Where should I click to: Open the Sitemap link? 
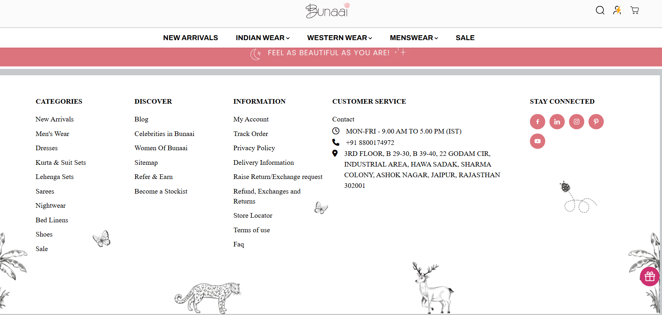[x=146, y=163]
